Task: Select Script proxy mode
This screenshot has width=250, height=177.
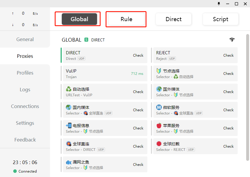Action: [x=220, y=19]
